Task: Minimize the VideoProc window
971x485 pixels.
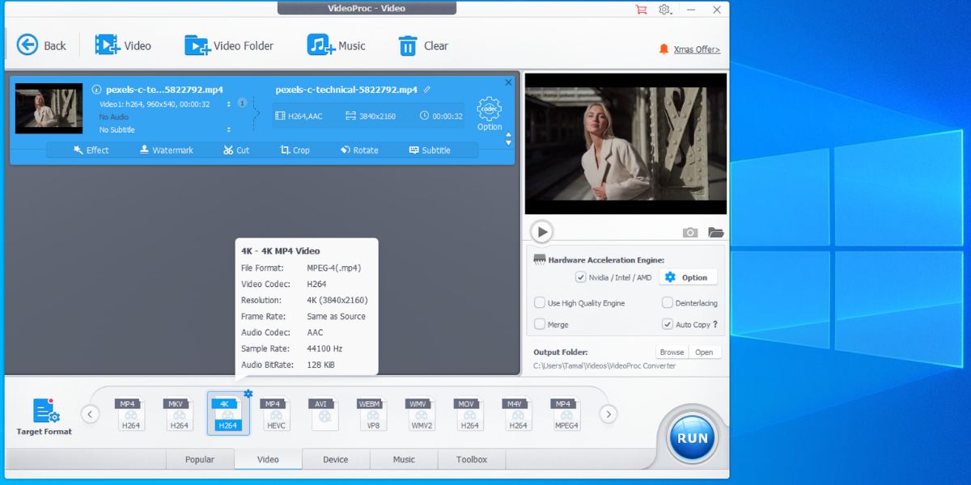Action: coord(690,10)
